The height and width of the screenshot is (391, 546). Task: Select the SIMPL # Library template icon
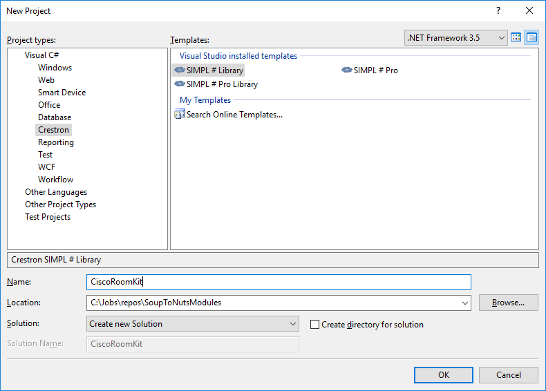click(x=180, y=70)
